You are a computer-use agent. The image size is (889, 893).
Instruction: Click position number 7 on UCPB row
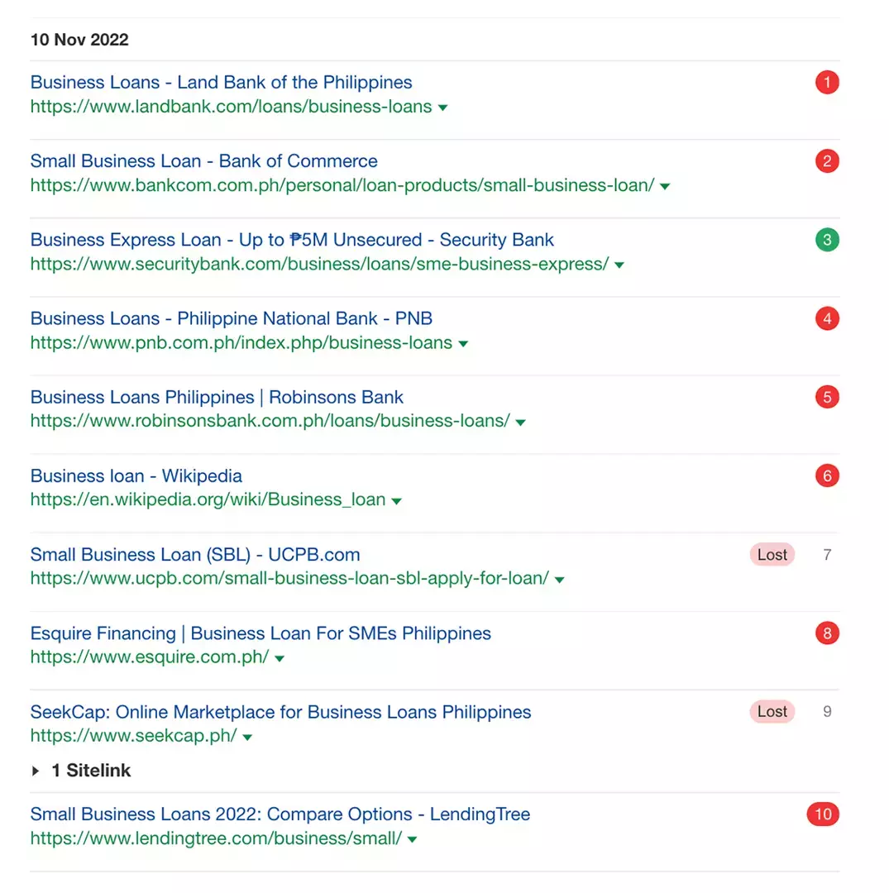pyautogui.click(x=827, y=554)
